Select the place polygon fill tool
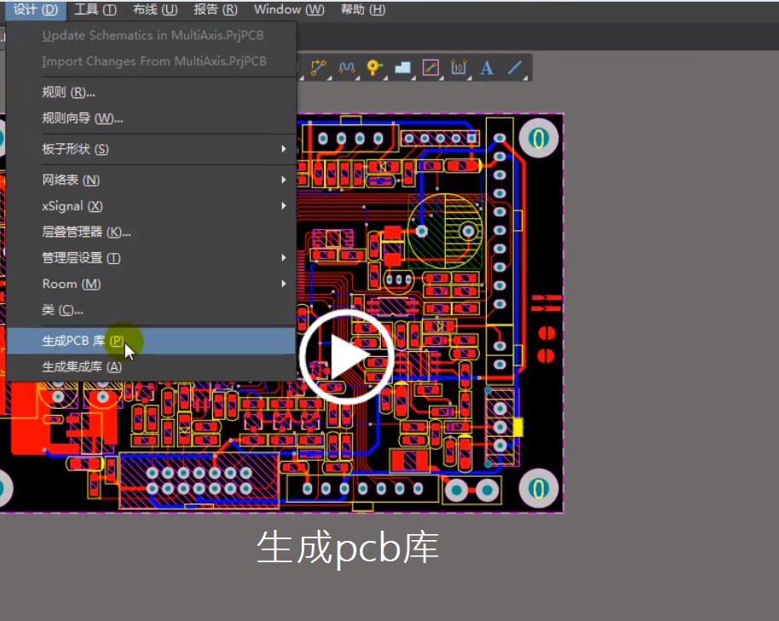The image size is (779, 621). [x=402, y=67]
